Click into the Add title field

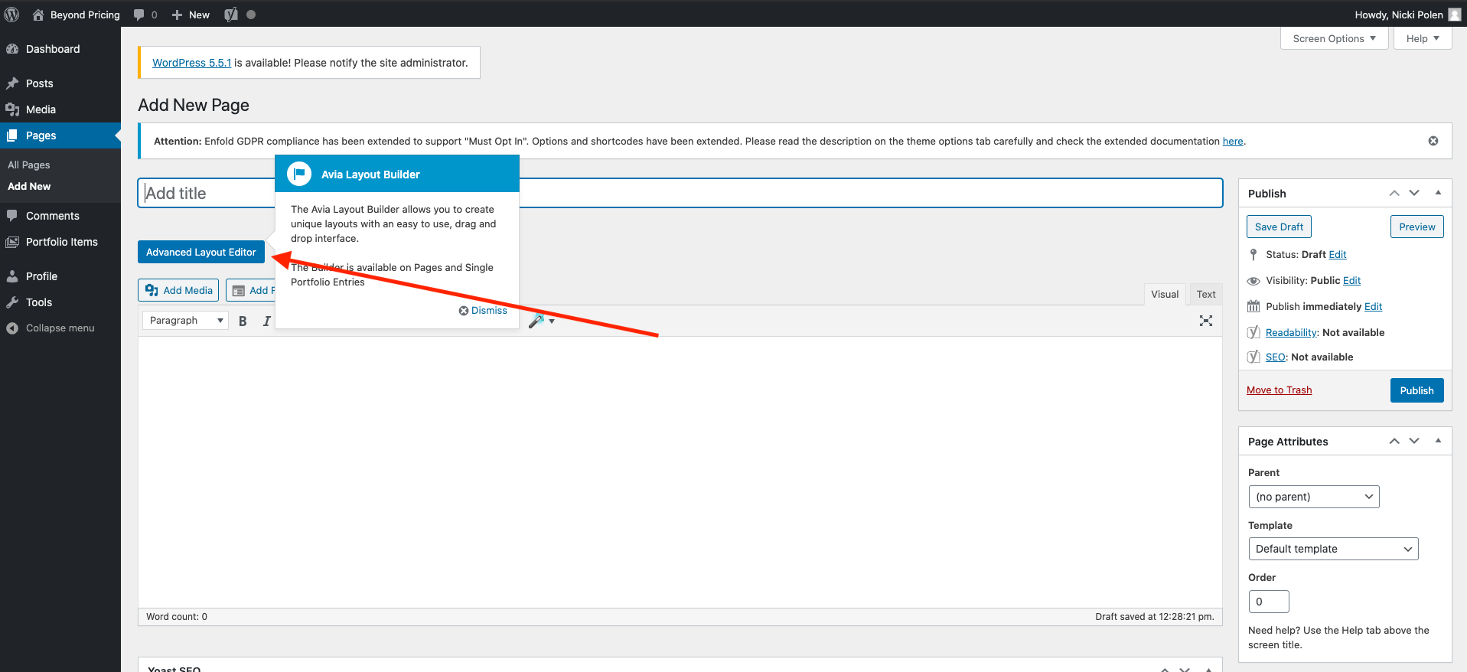680,193
